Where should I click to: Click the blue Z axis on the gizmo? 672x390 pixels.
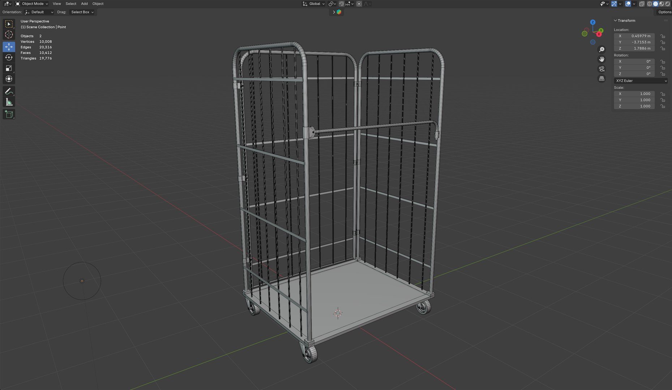click(x=593, y=22)
